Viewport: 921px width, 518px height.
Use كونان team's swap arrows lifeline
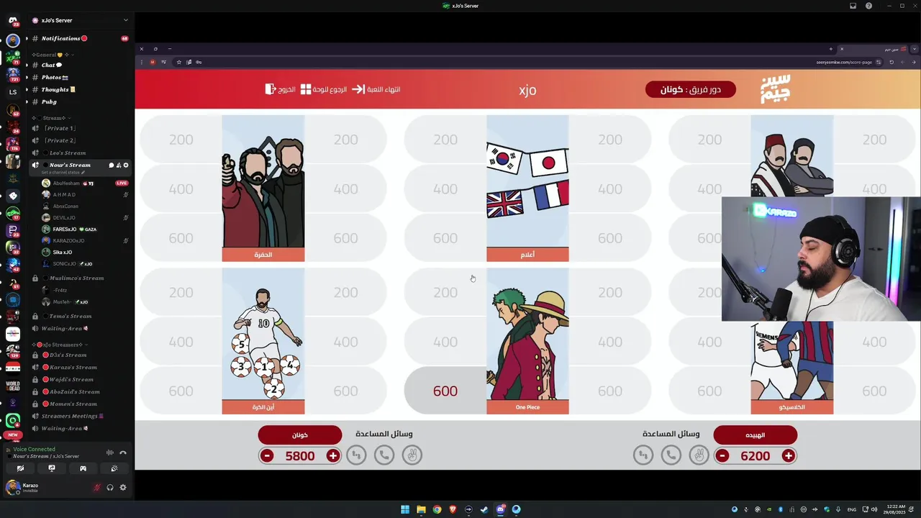(356, 455)
